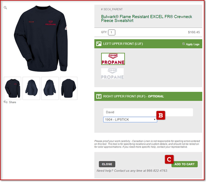This screenshot has width=206, height=182.
Task: Click the Left Upper Front (LUF) header
Action: (148, 44)
